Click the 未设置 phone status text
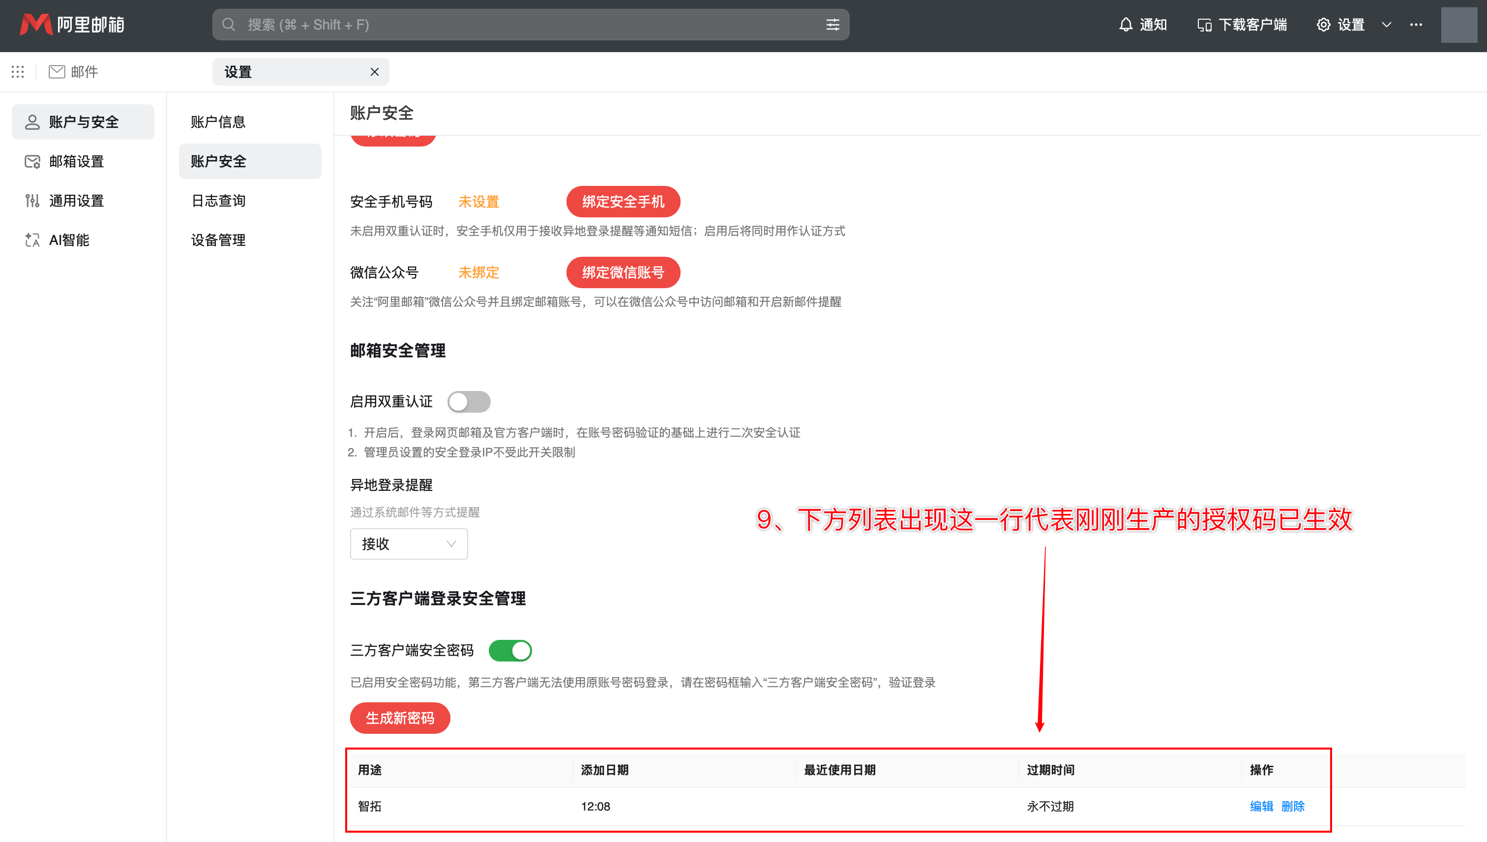The width and height of the screenshot is (1487, 842). click(478, 201)
